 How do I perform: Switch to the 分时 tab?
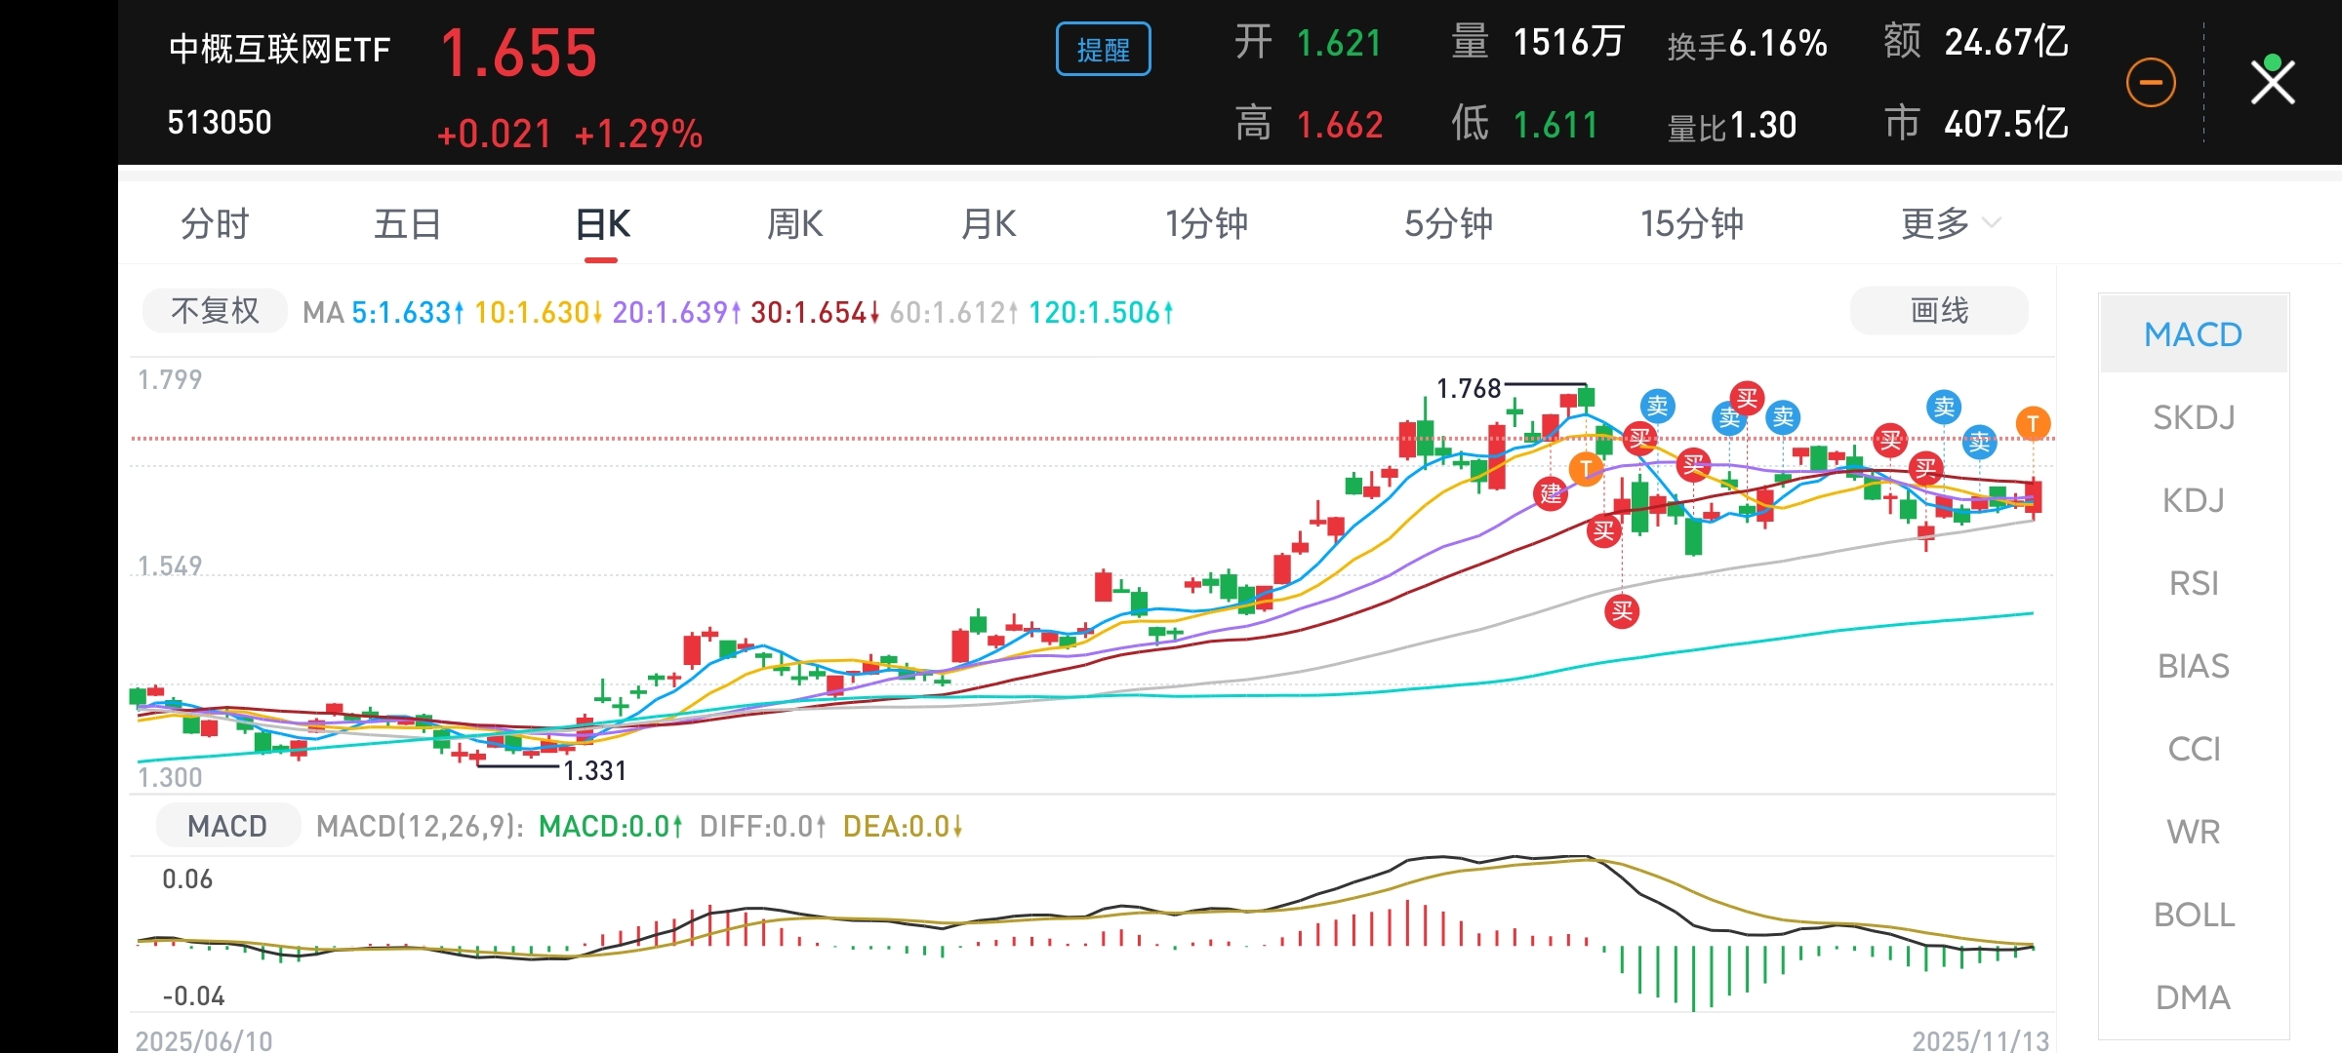tap(215, 224)
